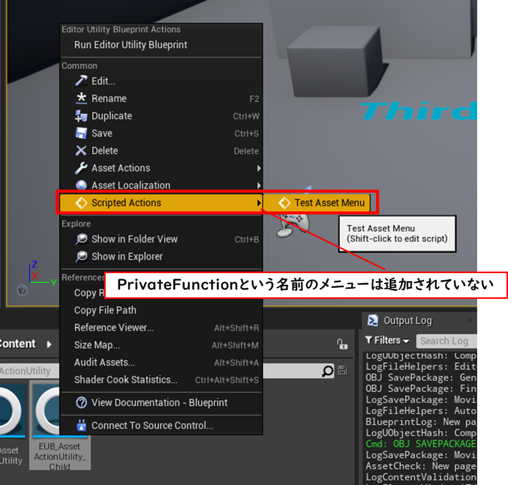
Task: Click the green Cmd: OBJ SAVEPACKAGE log line
Action: click(x=421, y=444)
